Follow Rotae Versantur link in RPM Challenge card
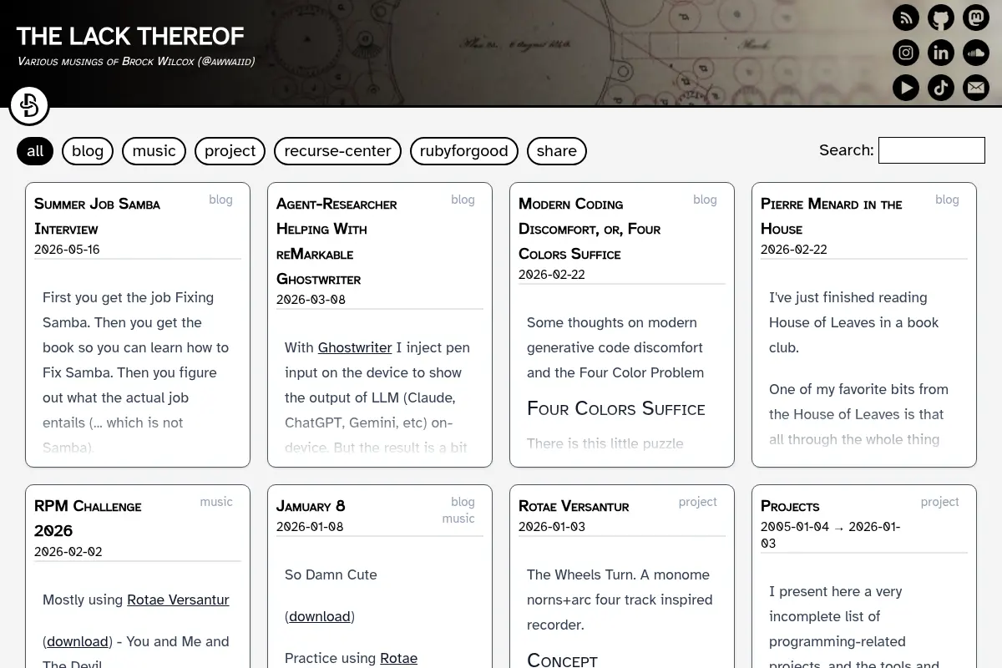This screenshot has height=668, width=1002. [x=178, y=600]
